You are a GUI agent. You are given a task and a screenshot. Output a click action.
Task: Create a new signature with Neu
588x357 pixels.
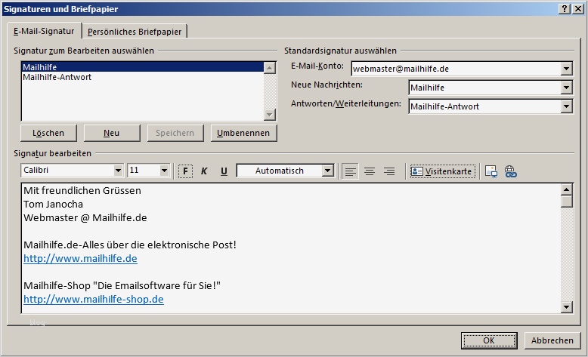point(112,133)
